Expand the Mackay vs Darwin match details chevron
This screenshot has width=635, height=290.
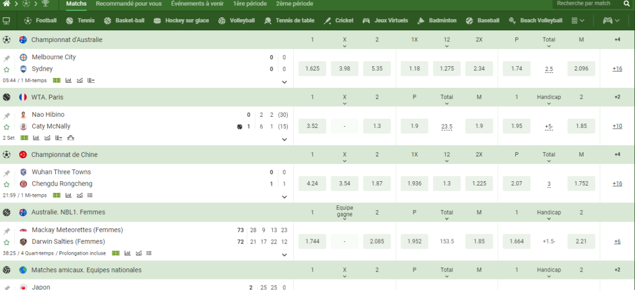click(284, 255)
